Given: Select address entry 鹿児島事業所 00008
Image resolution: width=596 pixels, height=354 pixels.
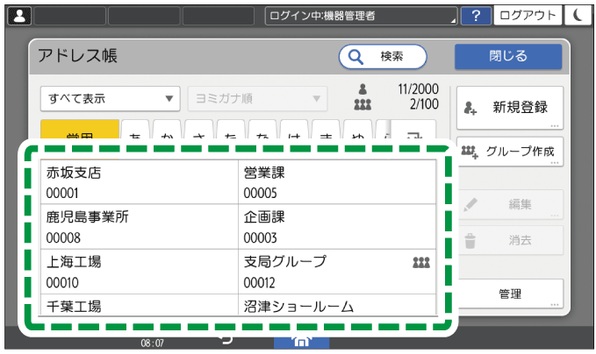Looking at the screenshot, I should tap(140, 227).
